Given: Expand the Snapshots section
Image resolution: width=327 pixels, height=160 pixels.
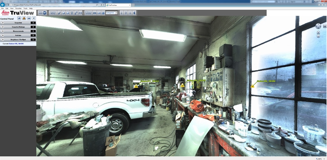Looking at the screenshot, I should coord(3,23).
